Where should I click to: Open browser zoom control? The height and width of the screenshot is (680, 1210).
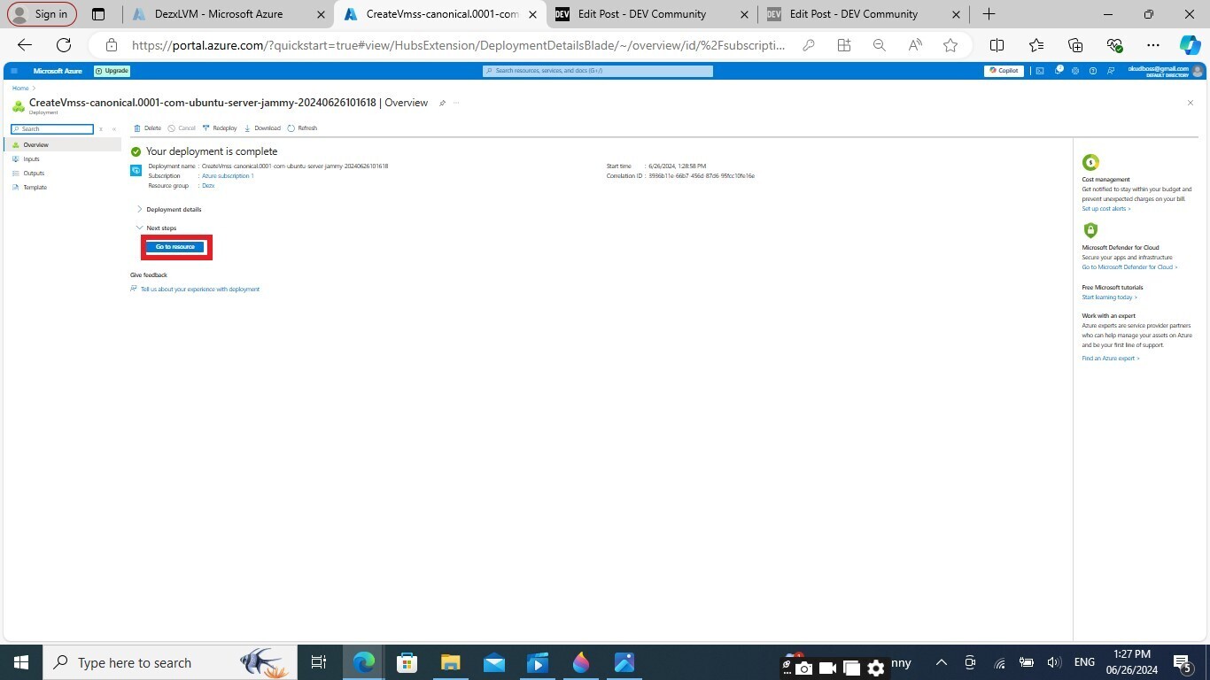pos(880,45)
